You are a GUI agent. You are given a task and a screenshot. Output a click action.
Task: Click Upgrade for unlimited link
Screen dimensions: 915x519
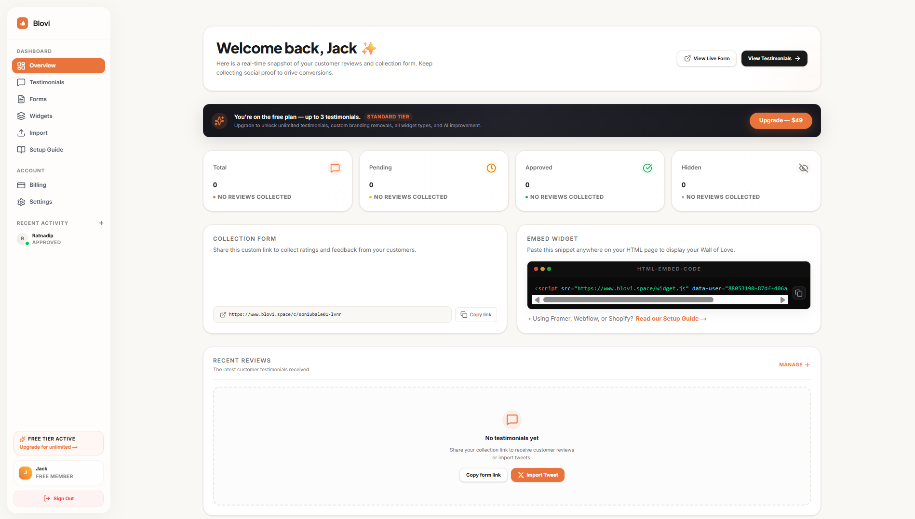(48, 447)
